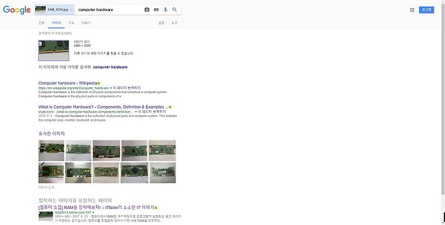Open the computer hardware best guess link
Image resolution: width=445 pixels, height=225 pixels.
click(x=110, y=67)
